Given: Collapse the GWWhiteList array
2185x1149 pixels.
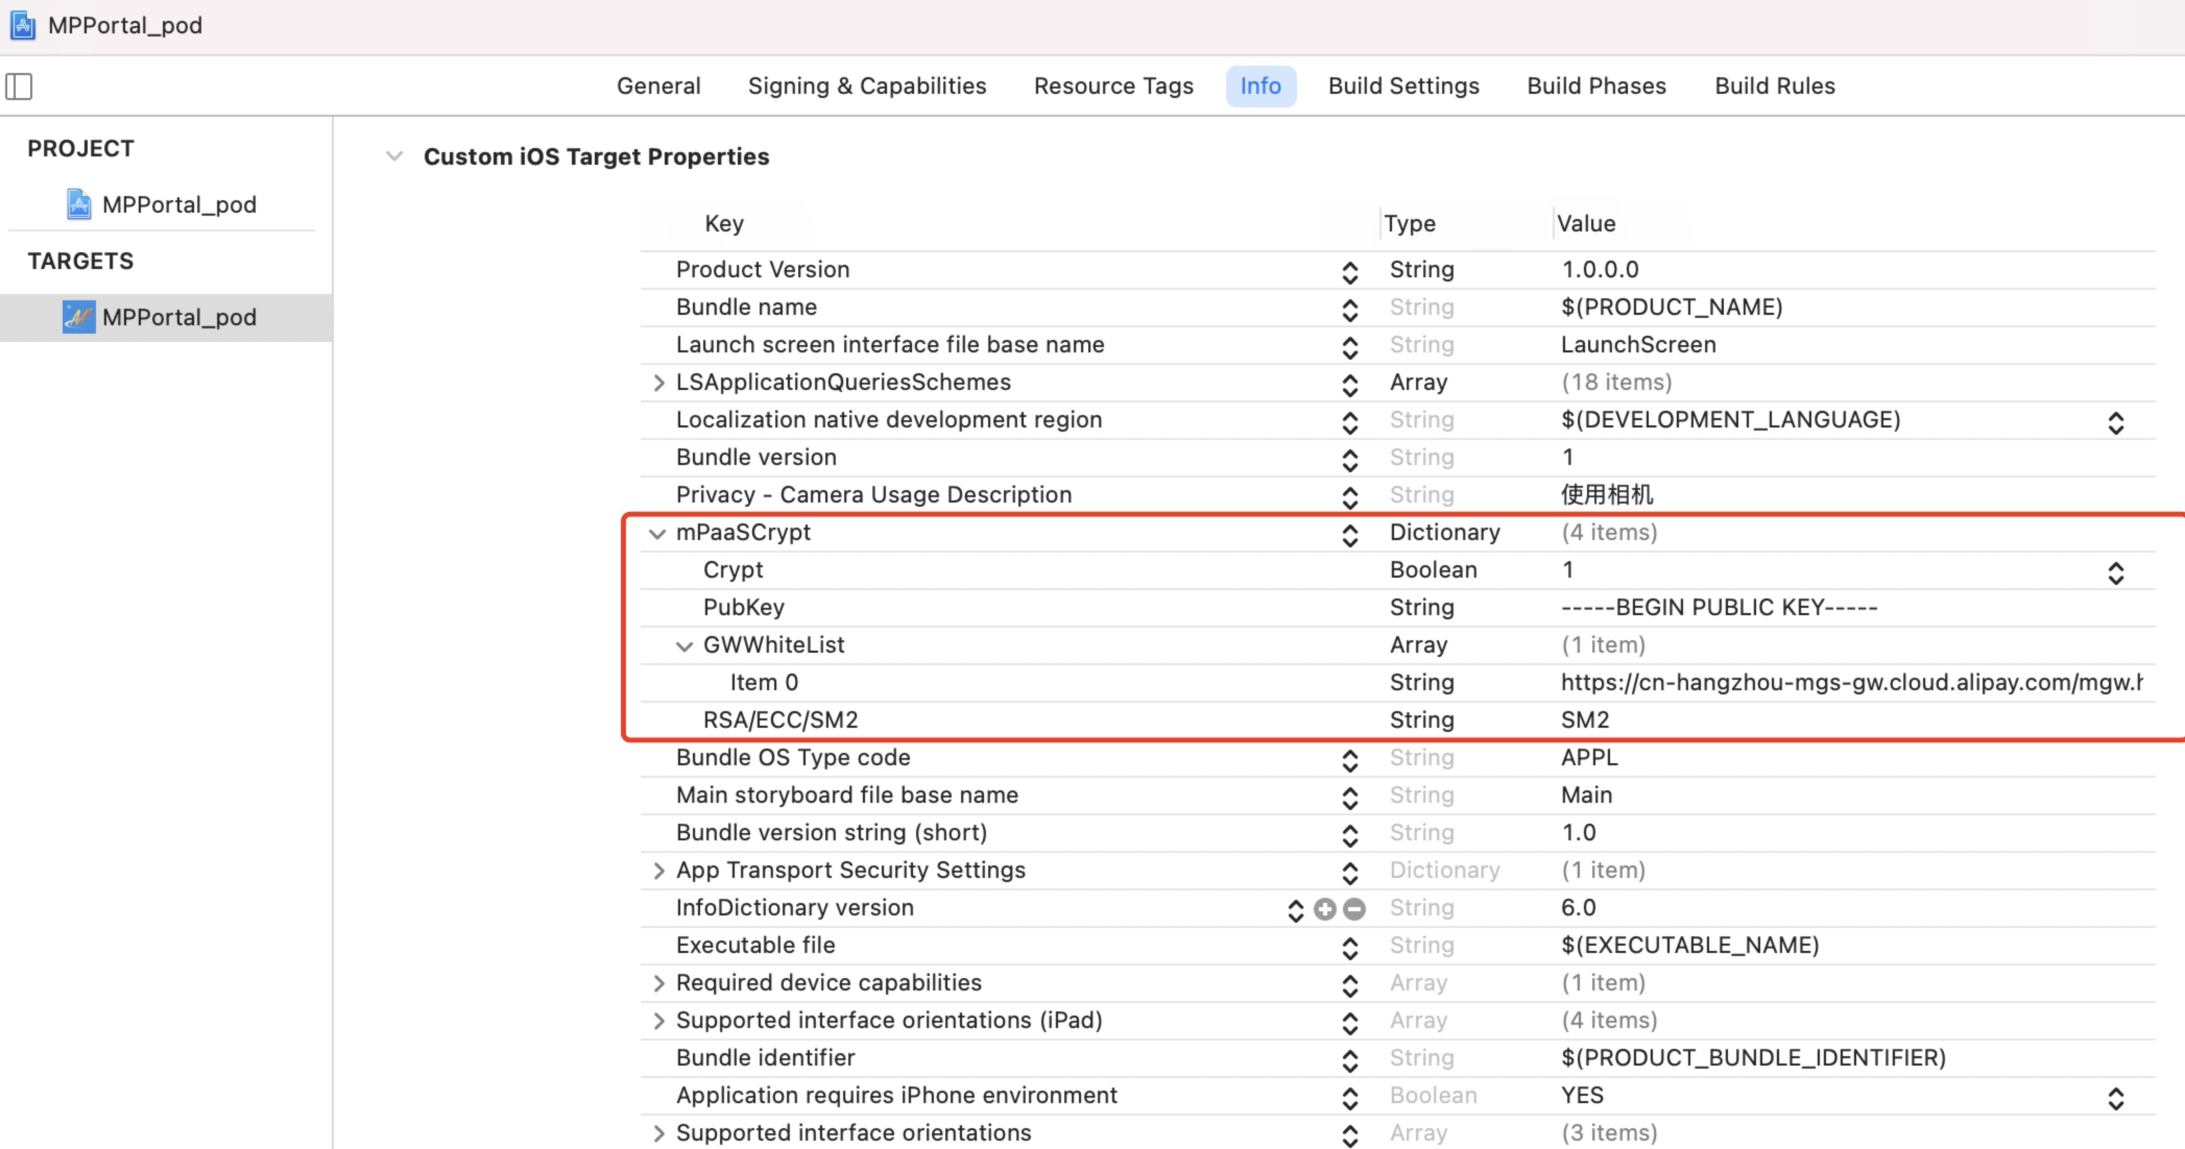Looking at the screenshot, I should tap(683, 646).
